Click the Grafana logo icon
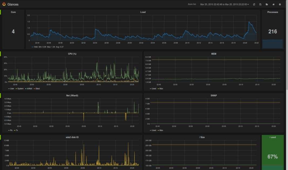This screenshot has height=170, width=288. point(4,4)
